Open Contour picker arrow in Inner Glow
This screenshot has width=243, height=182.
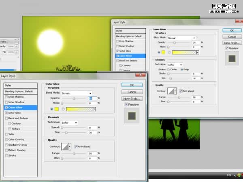tap(175, 91)
